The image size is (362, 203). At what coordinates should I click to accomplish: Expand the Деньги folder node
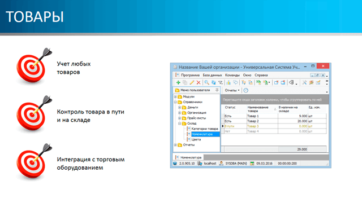point(180,107)
